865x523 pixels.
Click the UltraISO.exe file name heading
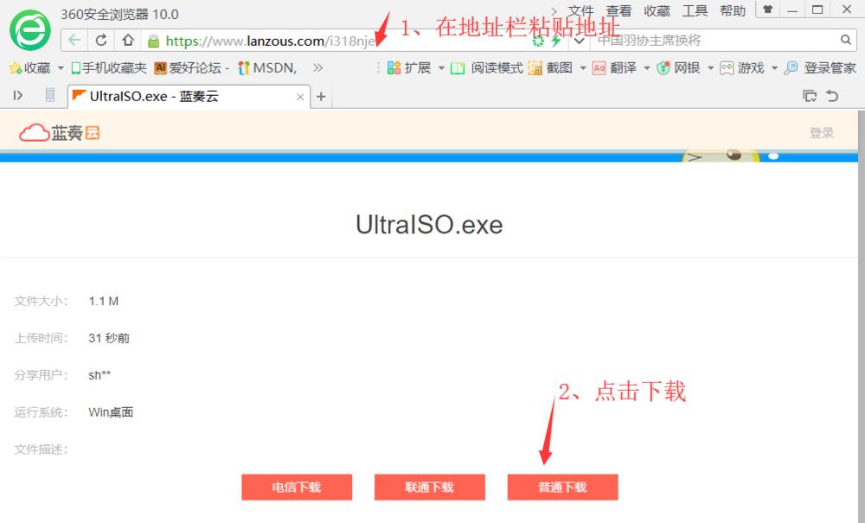[429, 225]
